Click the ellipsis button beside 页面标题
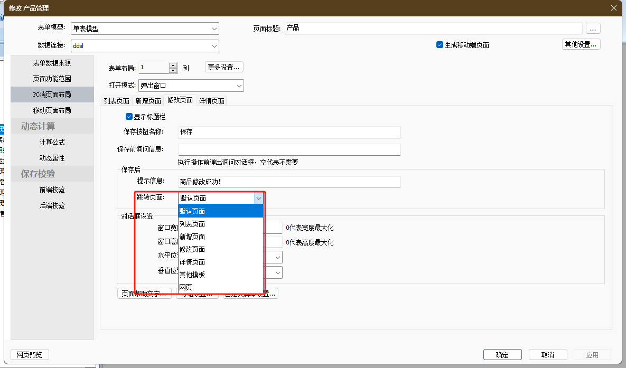This screenshot has width=626, height=368. (x=593, y=28)
